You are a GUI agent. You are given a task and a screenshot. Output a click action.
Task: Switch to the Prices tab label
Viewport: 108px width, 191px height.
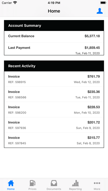pyautogui.click(x=33, y=189)
